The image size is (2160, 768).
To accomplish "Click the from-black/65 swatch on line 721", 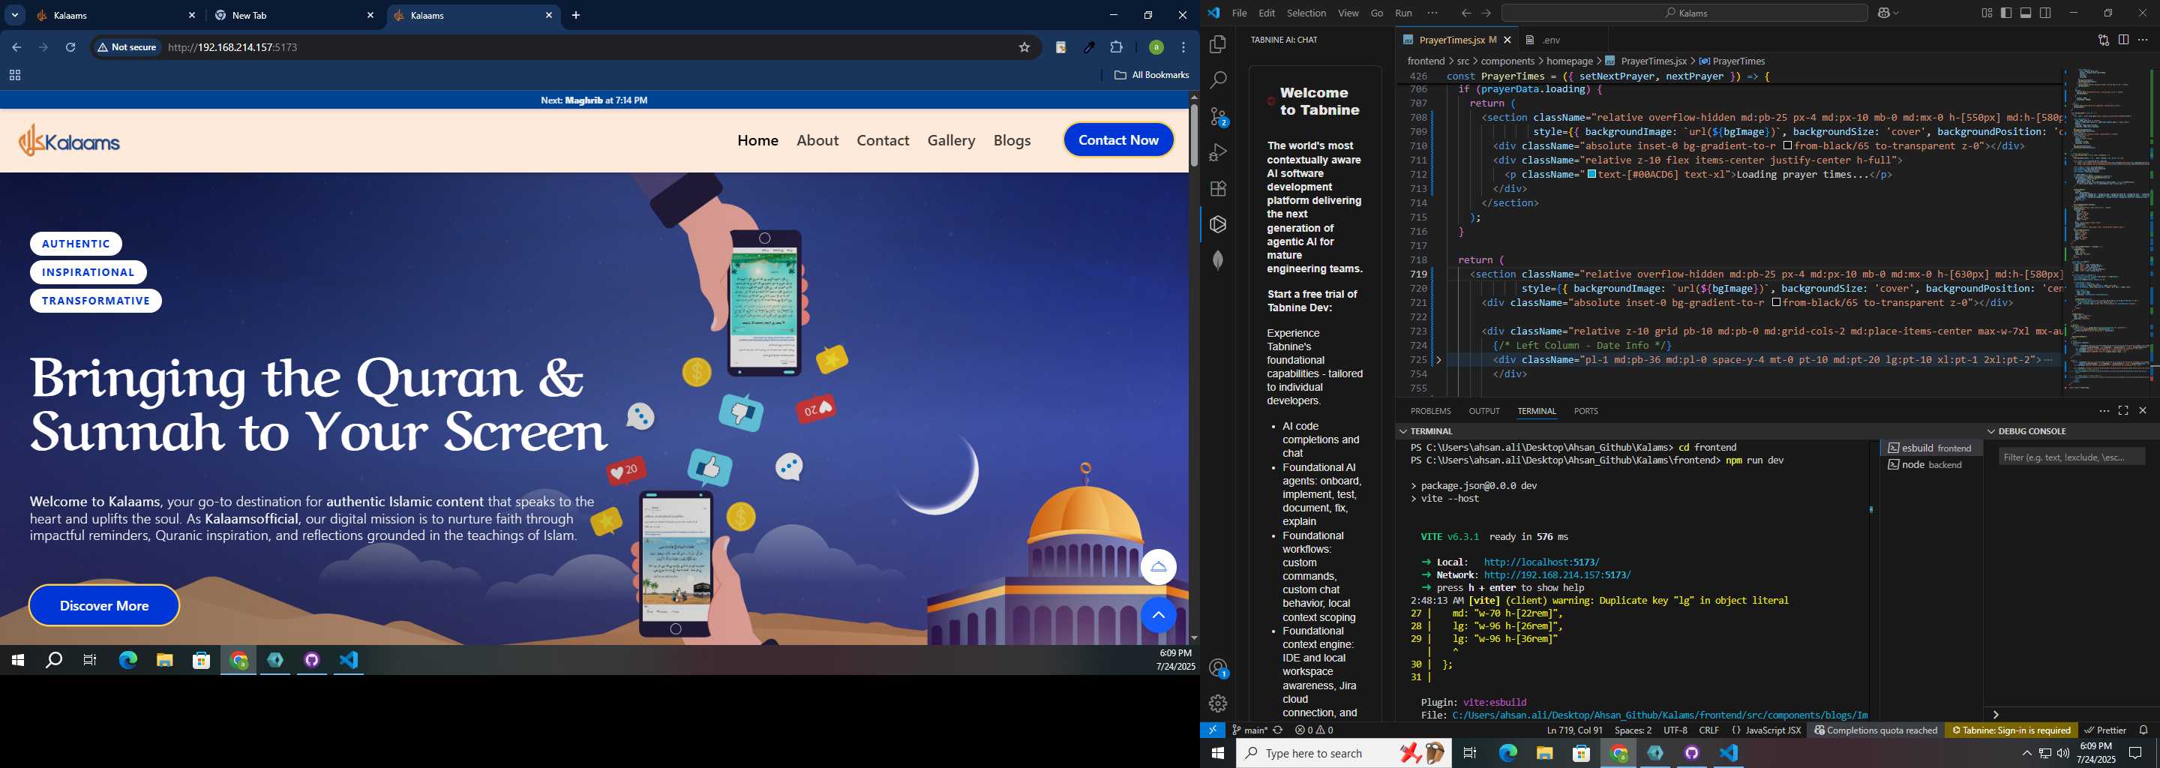I will tap(1775, 303).
